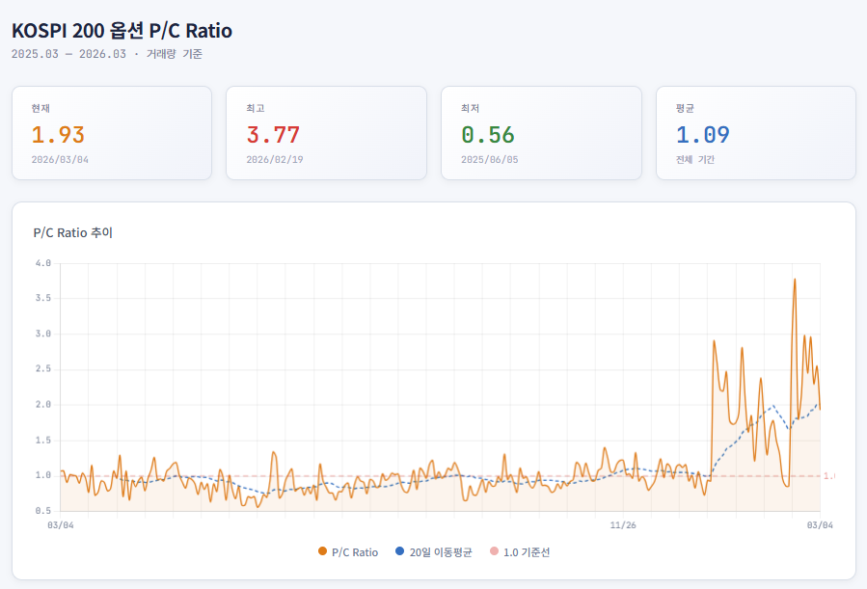Screen dimensions: 867x589
Task: Click the blue 20일 이동평균 legend dot
Action: pyautogui.click(x=400, y=551)
